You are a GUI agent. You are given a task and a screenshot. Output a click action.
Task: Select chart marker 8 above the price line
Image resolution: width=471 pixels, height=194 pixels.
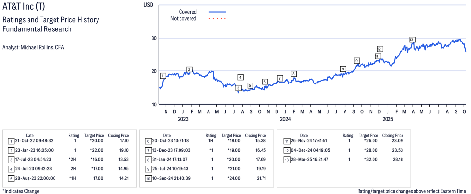click(293, 74)
